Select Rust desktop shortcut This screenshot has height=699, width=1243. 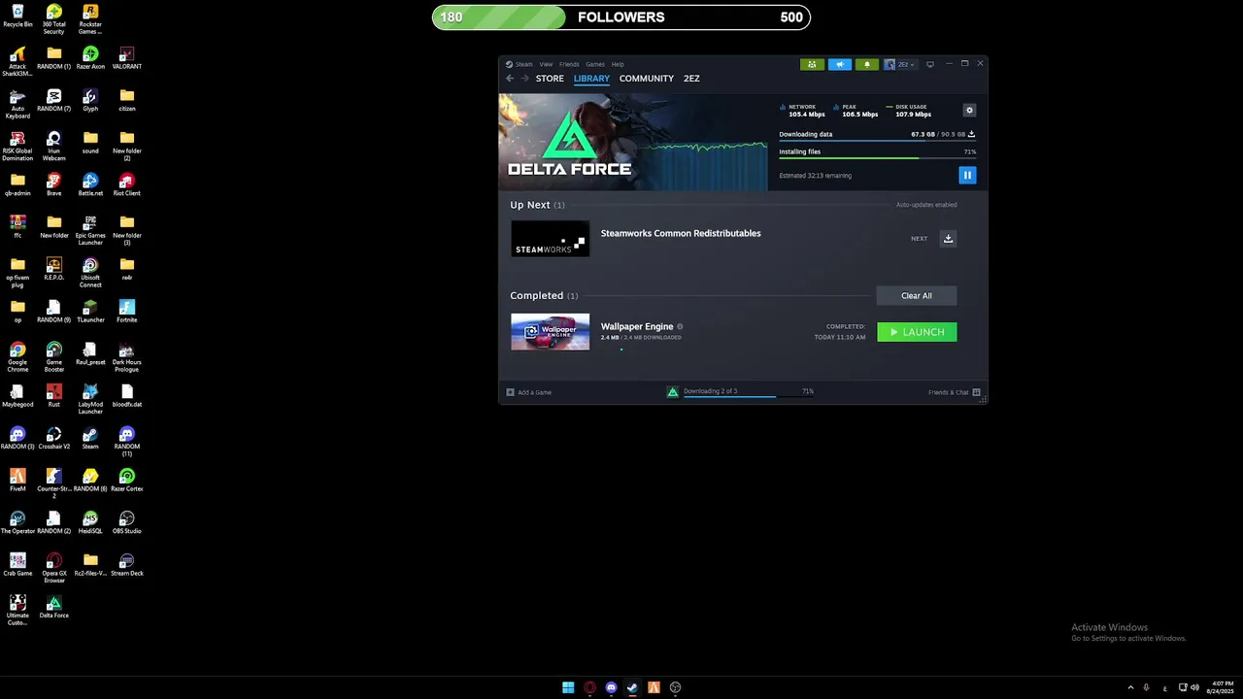tap(54, 396)
